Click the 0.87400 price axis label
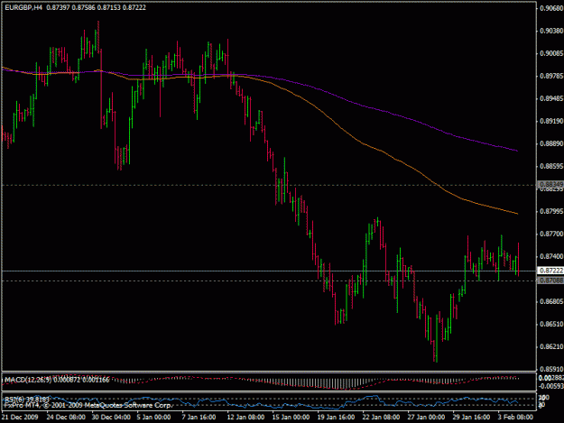Viewport: 564px width, 423px height. [551, 257]
